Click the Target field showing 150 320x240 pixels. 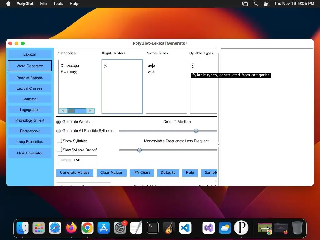77,160
